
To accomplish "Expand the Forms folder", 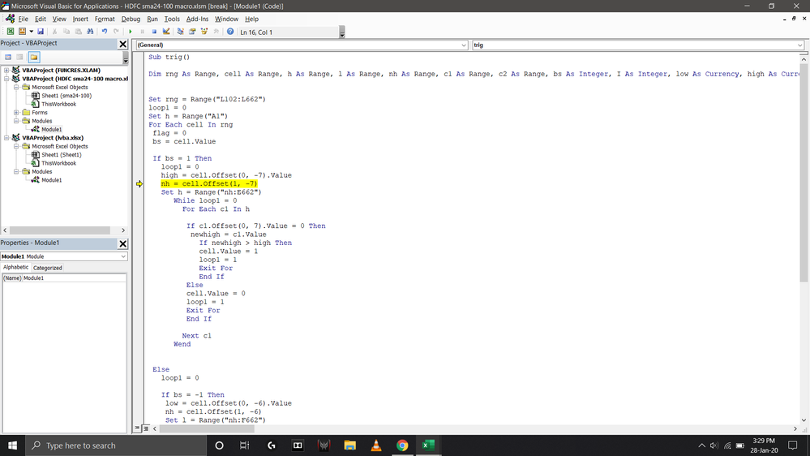I will pos(16,112).
